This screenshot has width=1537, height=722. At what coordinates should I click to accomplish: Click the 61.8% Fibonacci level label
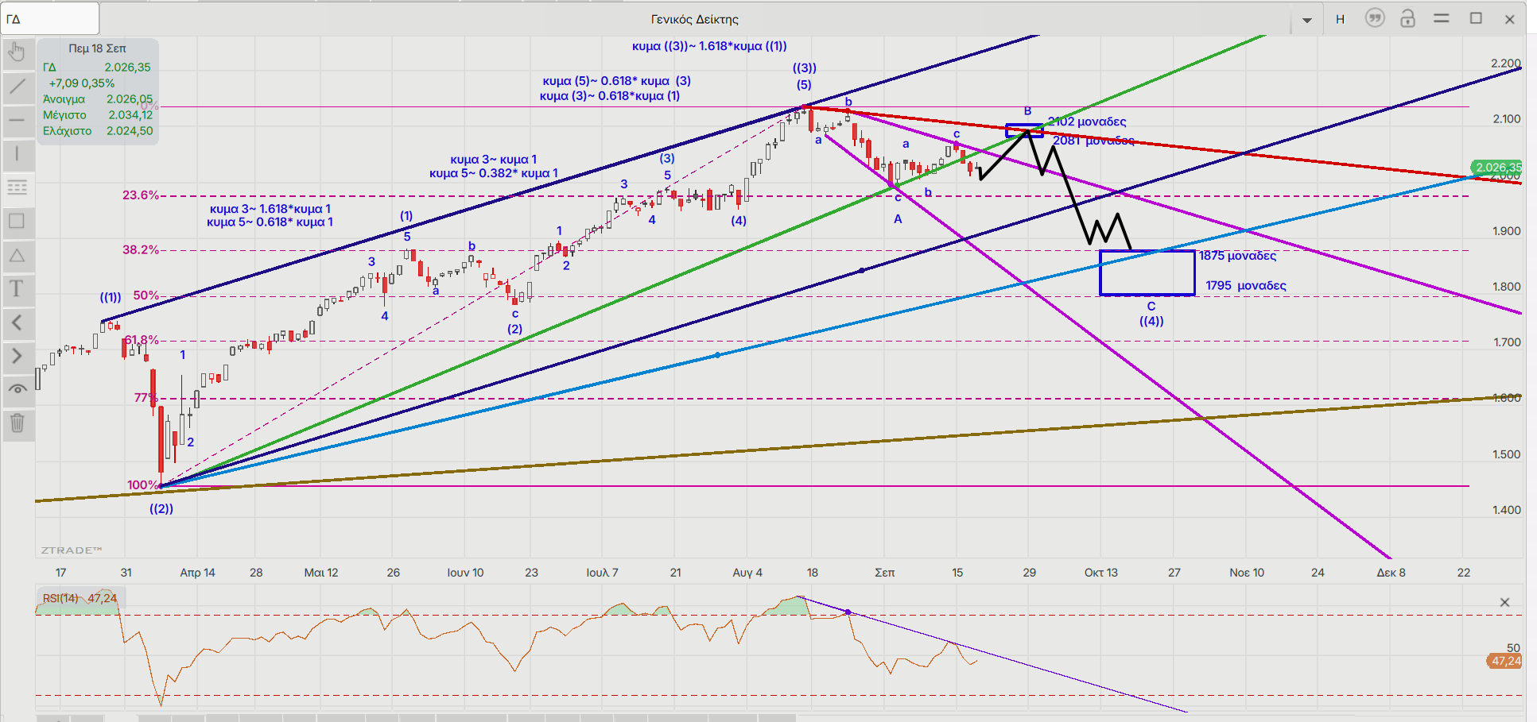point(142,340)
